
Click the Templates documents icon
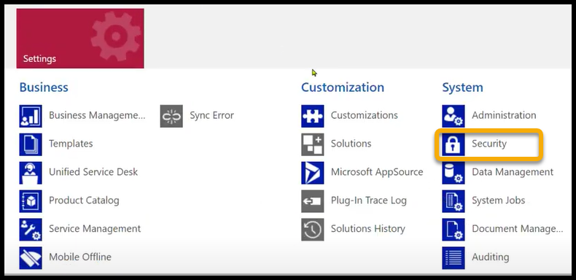tap(31, 144)
